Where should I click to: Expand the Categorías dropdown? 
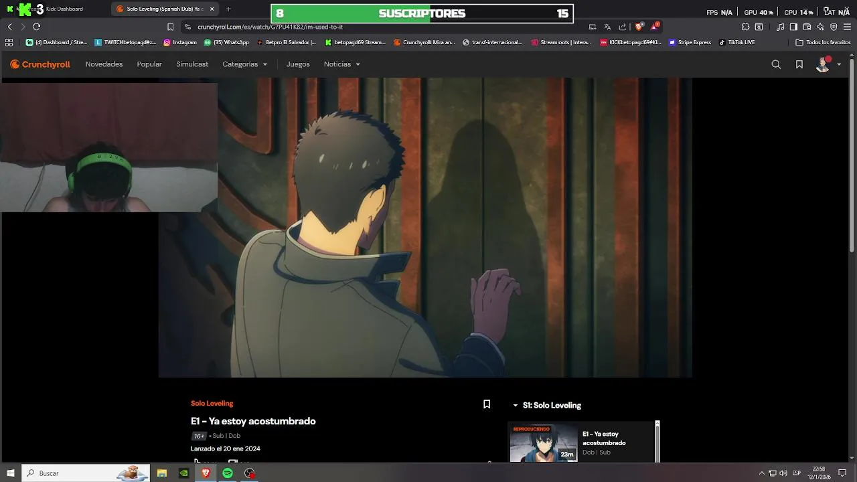[x=245, y=64]
